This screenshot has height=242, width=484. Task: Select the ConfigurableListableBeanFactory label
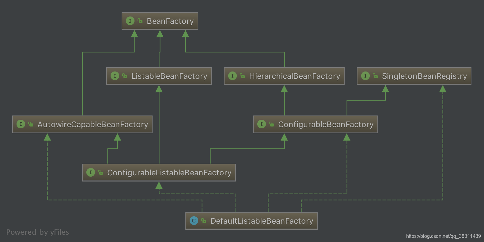click(x=169, y=173)
